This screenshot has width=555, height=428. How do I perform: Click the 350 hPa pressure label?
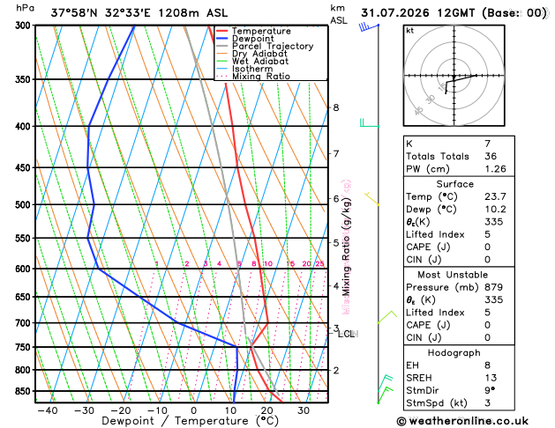pyautogui.click(x=25, y=79)
